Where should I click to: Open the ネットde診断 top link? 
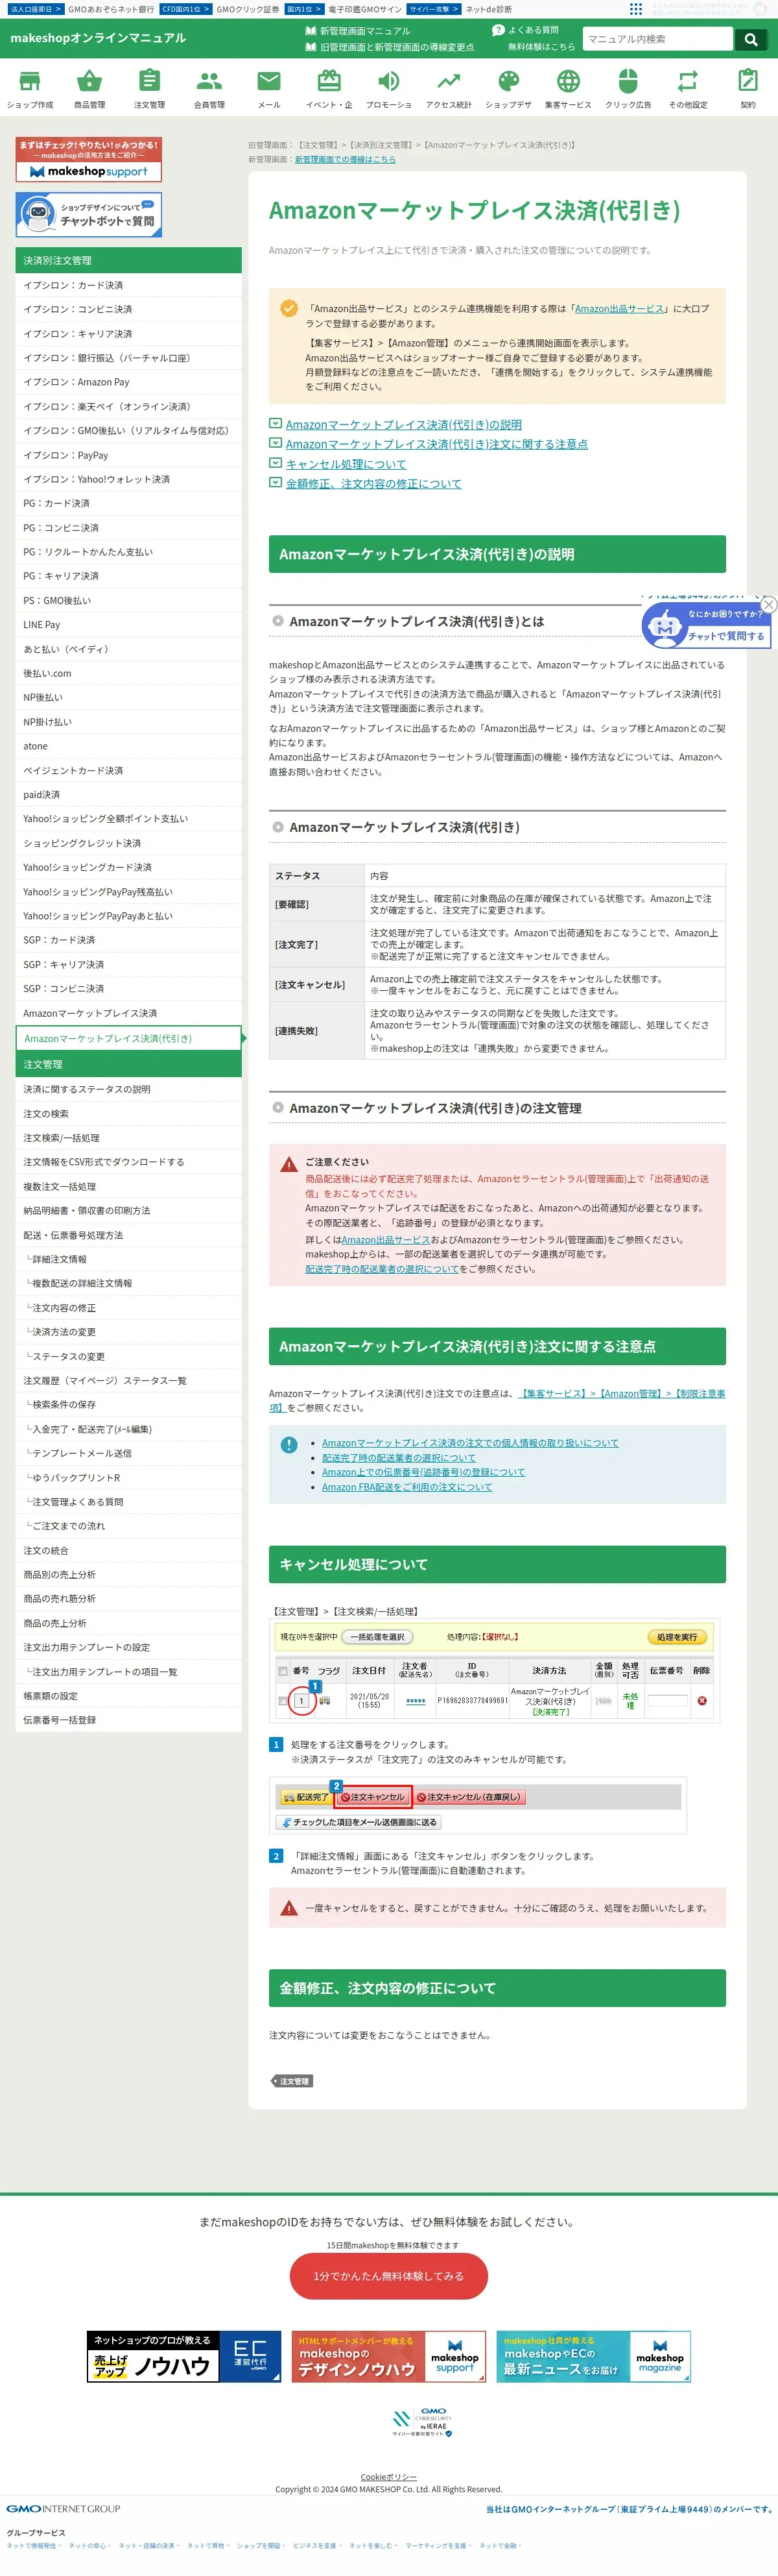click(x=488, y=9)
